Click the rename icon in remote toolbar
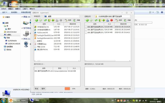This screenshot has width=165, height=103. click(x=108, y=20)
